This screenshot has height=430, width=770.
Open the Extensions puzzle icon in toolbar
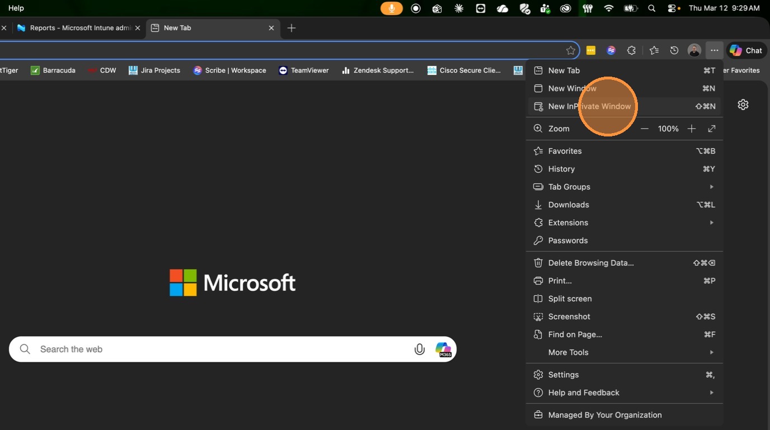(x=631, y=50)
